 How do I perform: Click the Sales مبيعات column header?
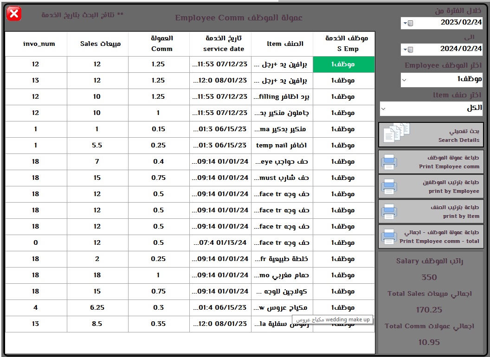[x=97, y=44]
